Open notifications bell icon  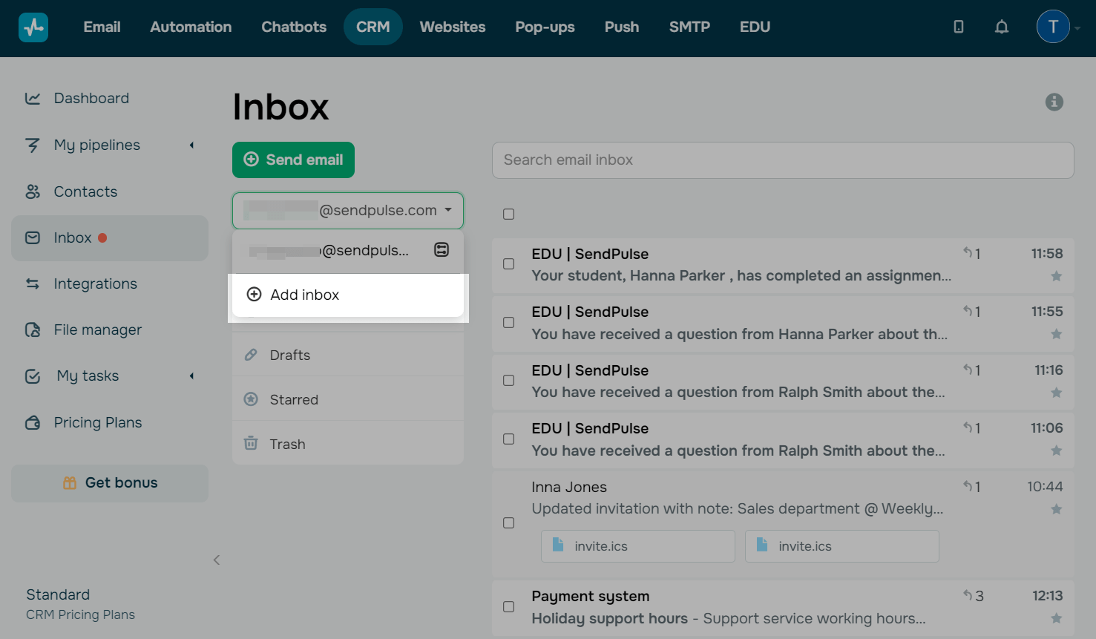click(x=1002, y=27)
